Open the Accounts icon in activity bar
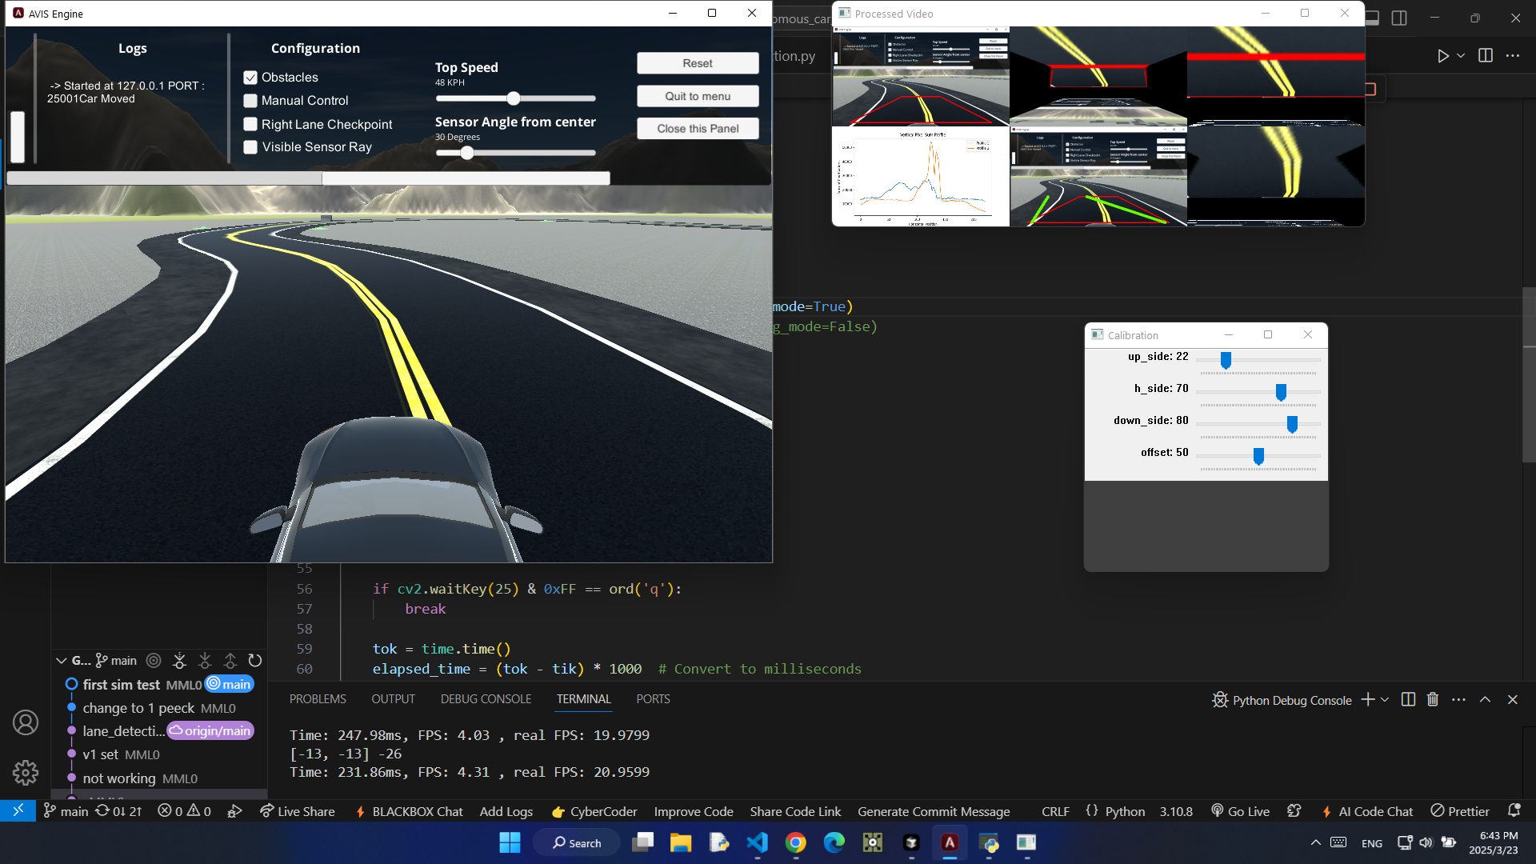Image resolution: width=1536 pixels, height=864 pixels. click(26, 722)
